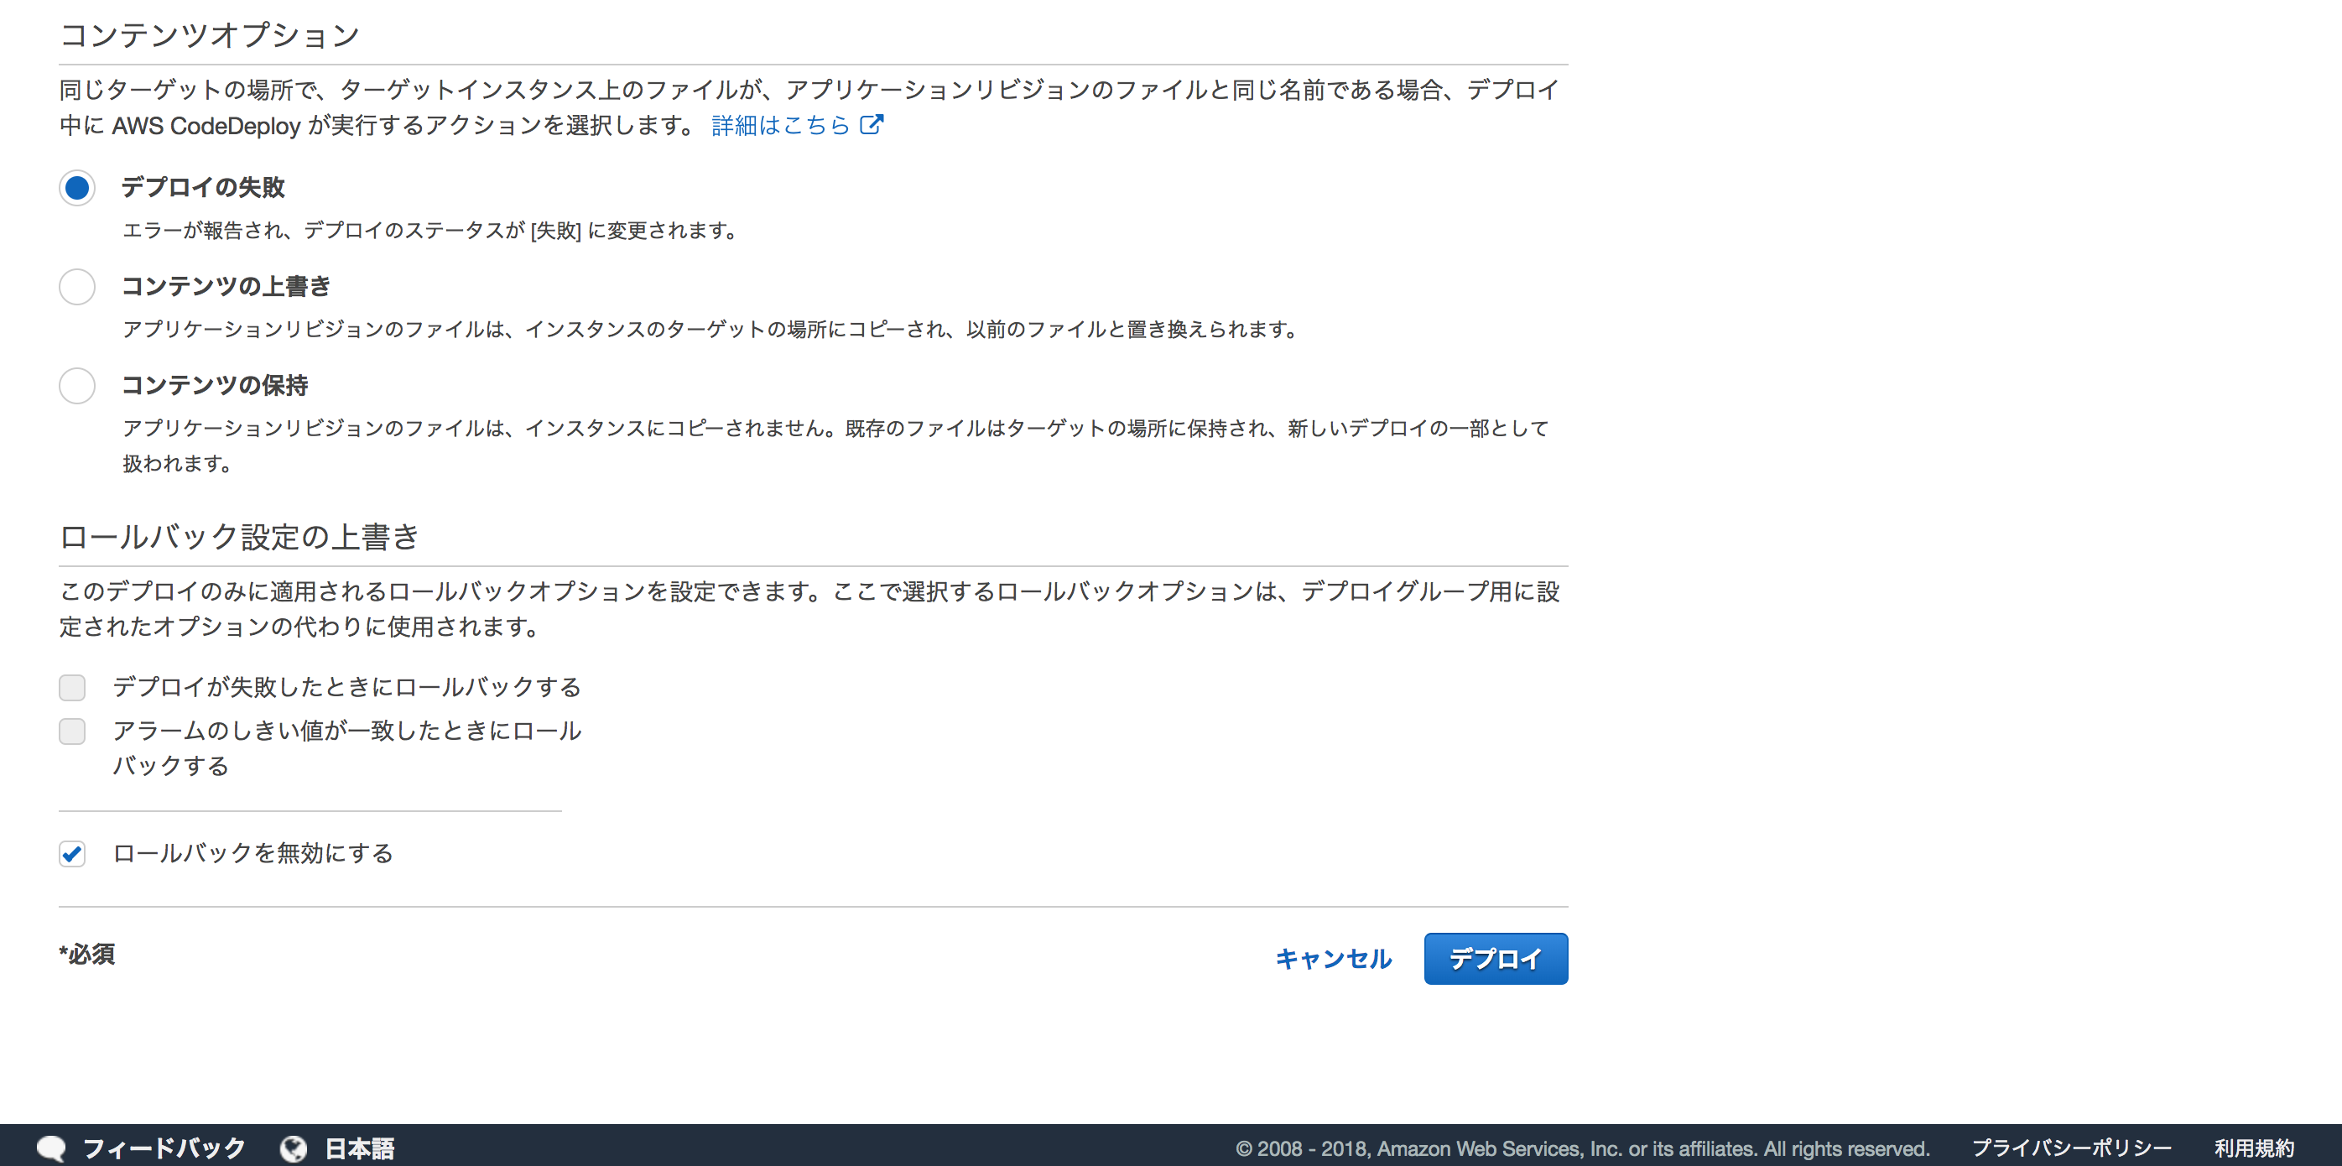2342x1166 pixels.
Task: Click the globe language icon
Action: pos(294,1148)
